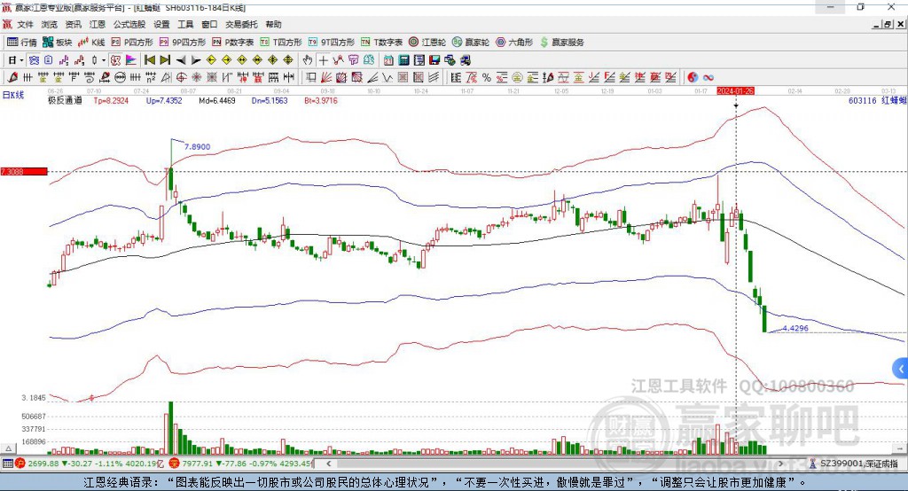Screen dimensions: 908x491
Task: Click the 赢家服务 toolbar button
Action: 561,43
